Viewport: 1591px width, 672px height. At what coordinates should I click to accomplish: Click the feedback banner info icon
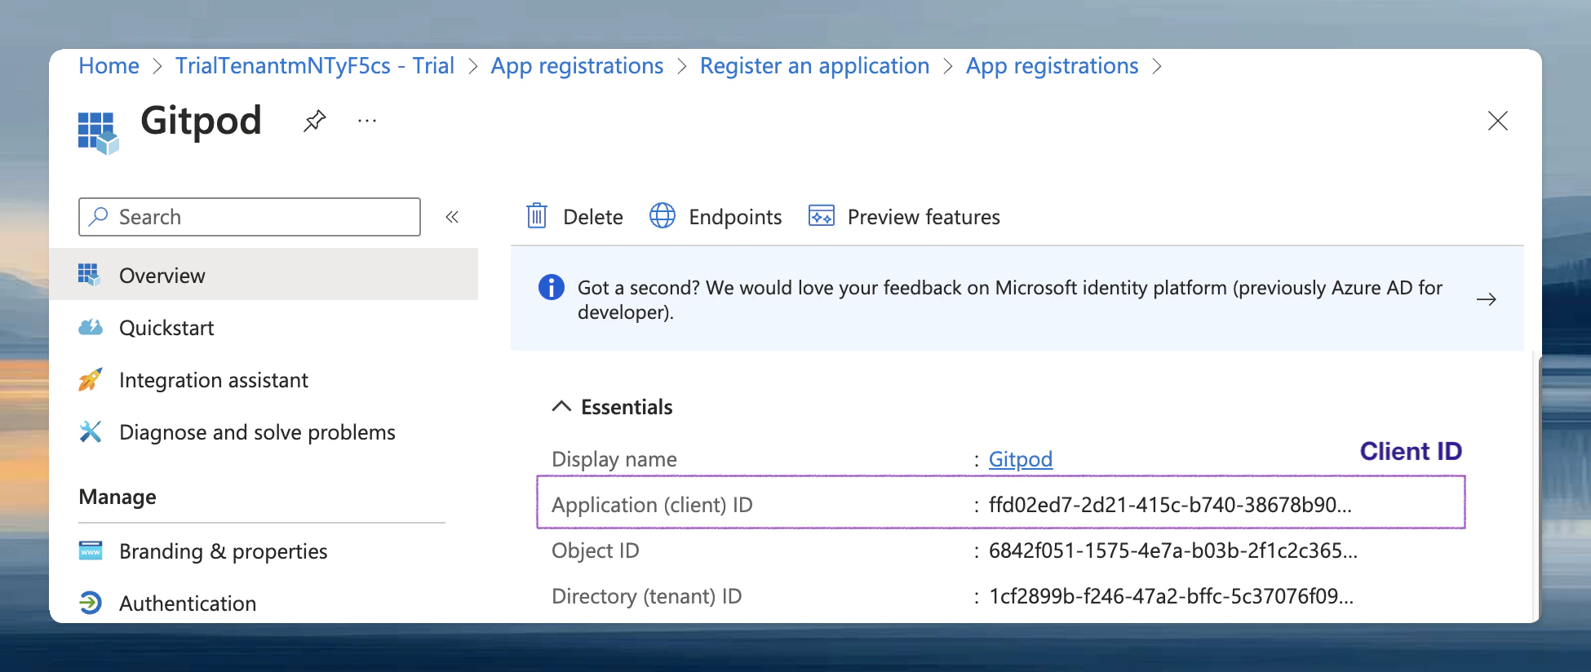click(552, 287)
